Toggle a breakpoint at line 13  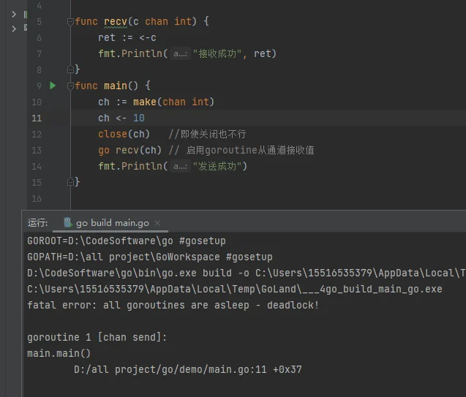click(37, 150)
